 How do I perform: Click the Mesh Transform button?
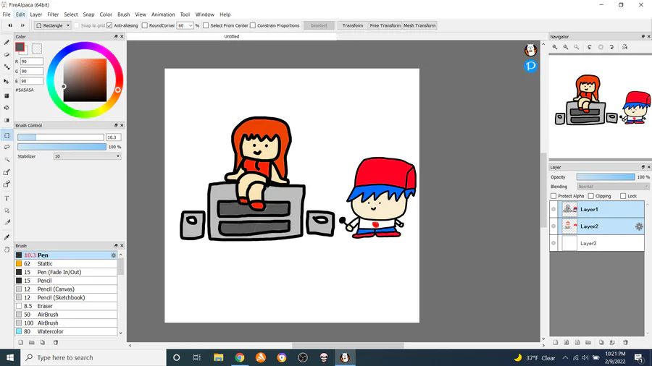[x=419, y=26]
